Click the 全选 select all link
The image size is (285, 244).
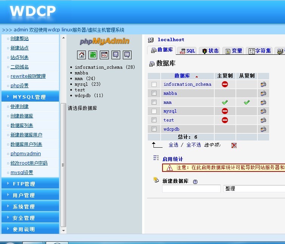[x=173, y=145]
